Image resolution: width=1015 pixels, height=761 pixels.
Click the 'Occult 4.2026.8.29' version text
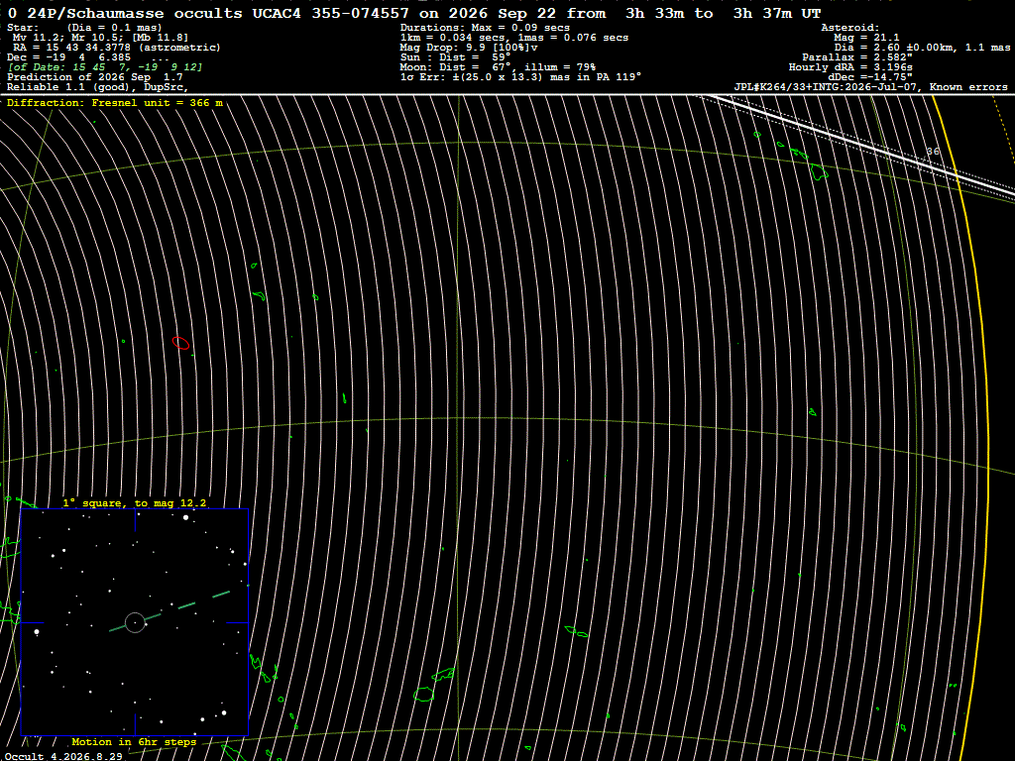[x=63, y=756]
